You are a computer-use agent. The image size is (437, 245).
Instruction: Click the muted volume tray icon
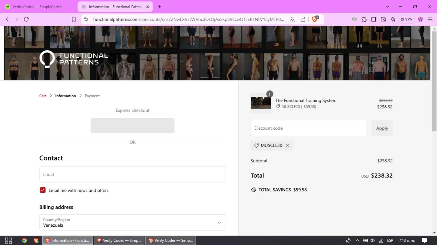[x=373, y=240]
